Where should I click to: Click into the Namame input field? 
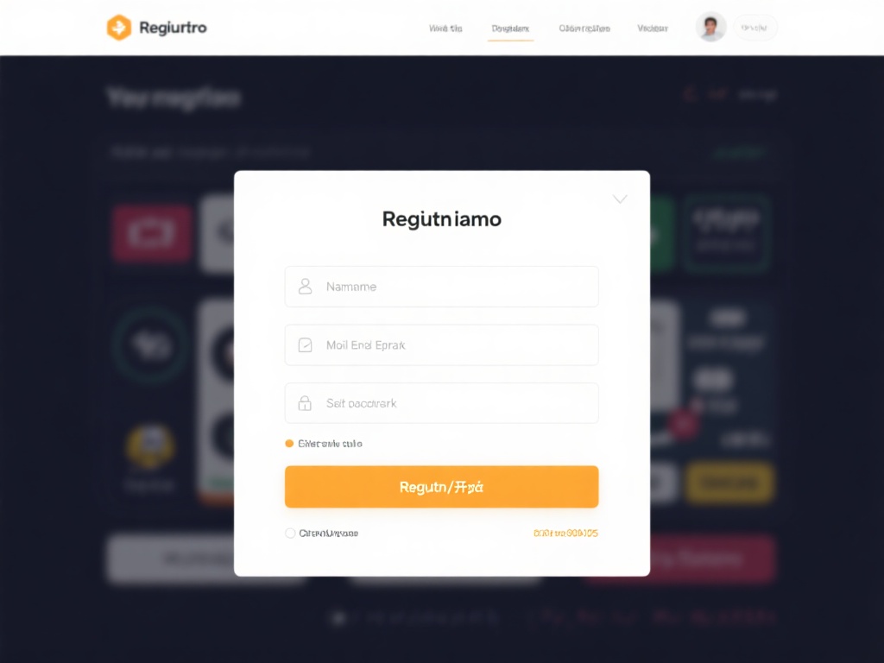(441, 287)
